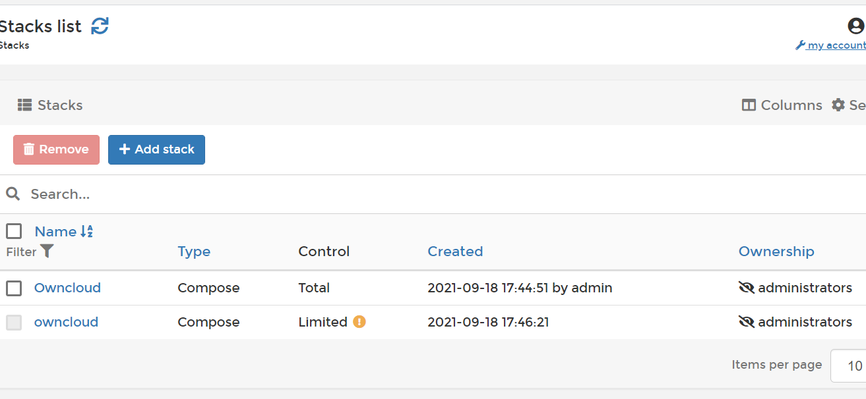Refresh the Stacks list
Screen dimensions: 866x399
[x=100, y=26]
